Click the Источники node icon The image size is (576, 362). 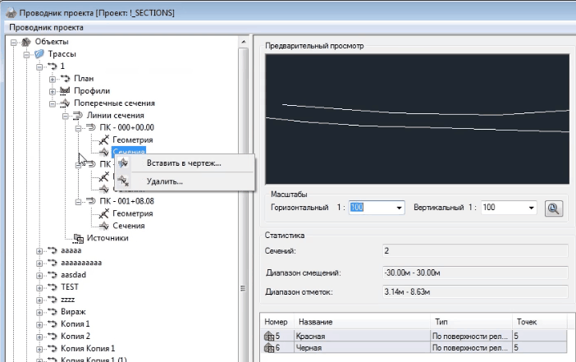(x=78, y=238)
